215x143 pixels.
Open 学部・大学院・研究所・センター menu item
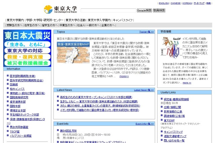pyautogui.click(x=45, y=20)
